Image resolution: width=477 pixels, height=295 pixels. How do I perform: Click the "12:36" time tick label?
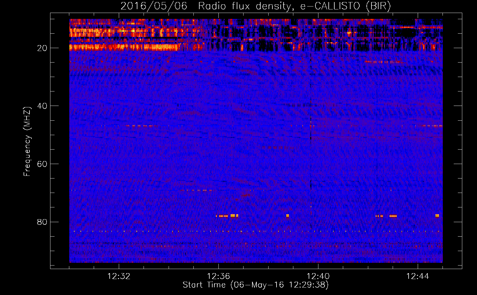218,276
